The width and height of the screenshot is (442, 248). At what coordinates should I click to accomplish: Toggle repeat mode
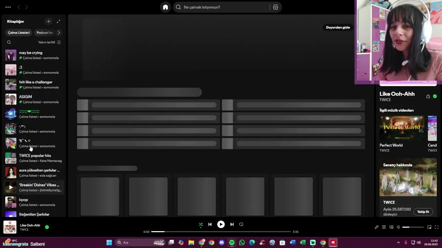pyautogui.click(x=241, y=225)
